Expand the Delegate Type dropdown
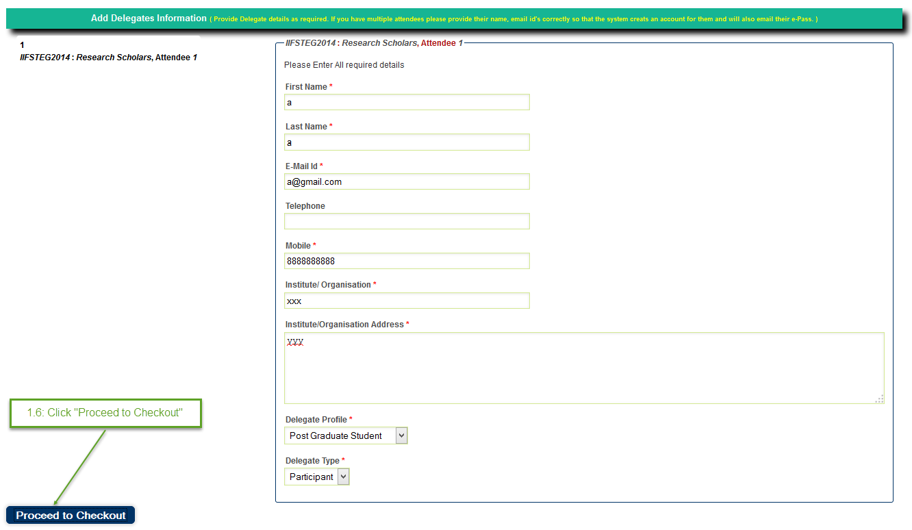The image size is (912, 530). [317, 477]
